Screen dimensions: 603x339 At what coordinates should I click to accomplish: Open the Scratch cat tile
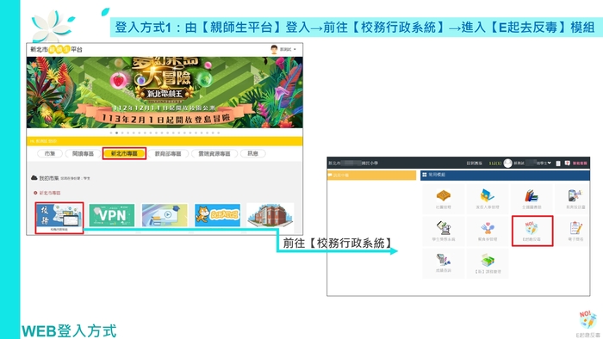click(217, 215)
